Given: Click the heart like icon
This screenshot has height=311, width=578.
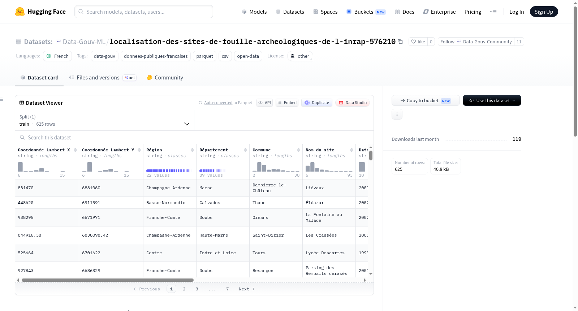Looking at the screenshot, I should (414, 42).
